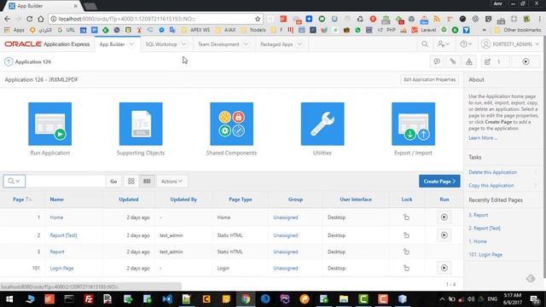Sort by the Name column header
This screenshot has width=546, height=307.
coord(57,199)
